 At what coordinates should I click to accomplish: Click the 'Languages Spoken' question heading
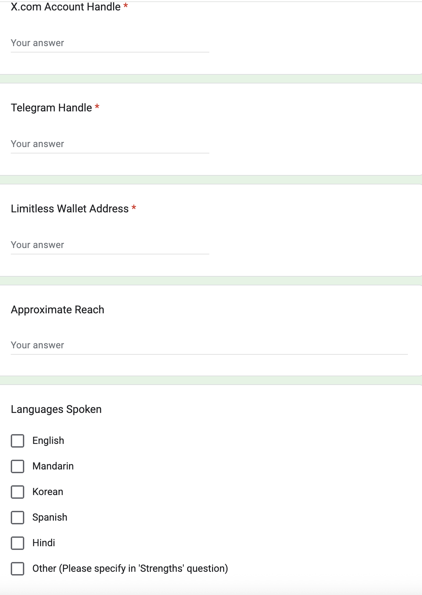pos(56,409)
